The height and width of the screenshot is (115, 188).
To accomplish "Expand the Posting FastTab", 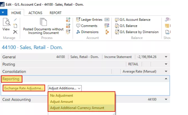I will point(85,64).
